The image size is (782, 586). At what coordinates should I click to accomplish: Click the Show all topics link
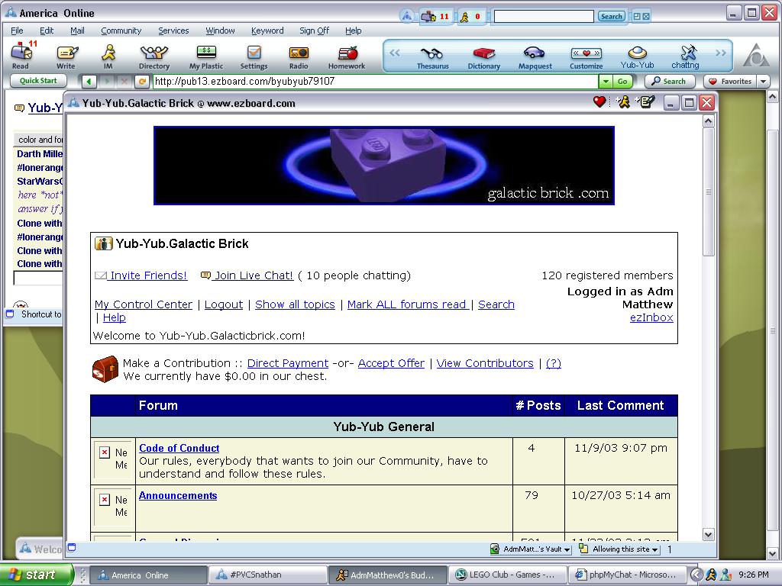tap(295, 304)
